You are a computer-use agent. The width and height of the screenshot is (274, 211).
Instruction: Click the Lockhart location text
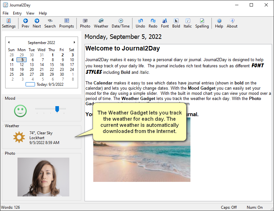[37, 138]
